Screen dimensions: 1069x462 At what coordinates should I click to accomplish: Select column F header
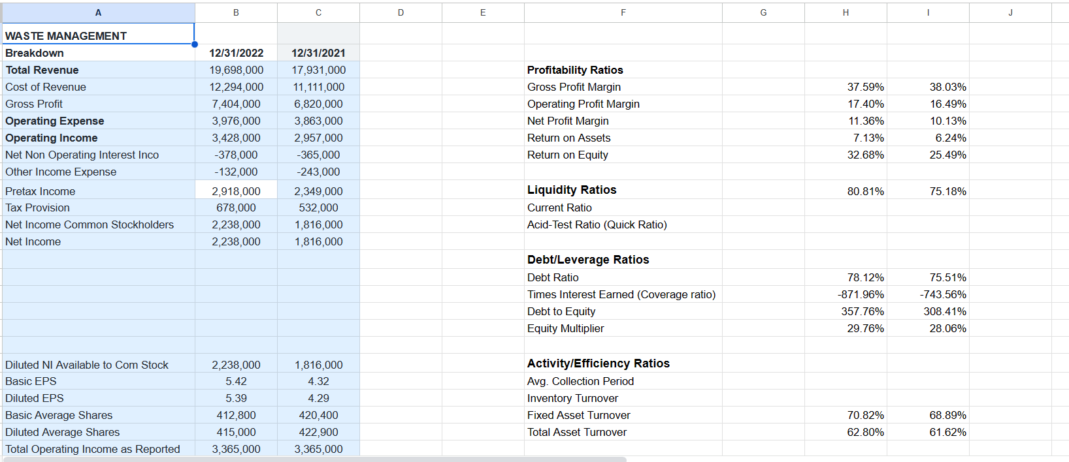(623, 12)
